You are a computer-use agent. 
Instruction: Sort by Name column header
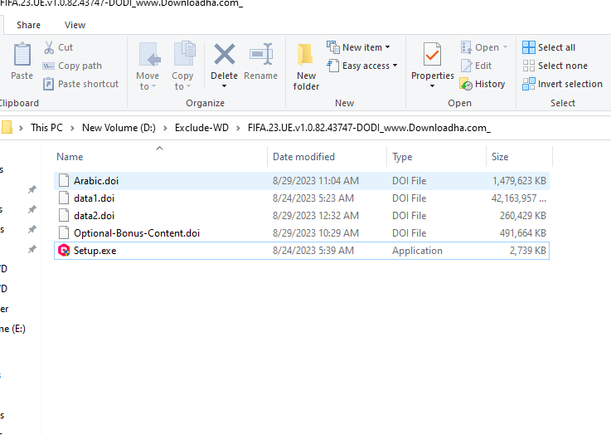[x=70, y=156]
